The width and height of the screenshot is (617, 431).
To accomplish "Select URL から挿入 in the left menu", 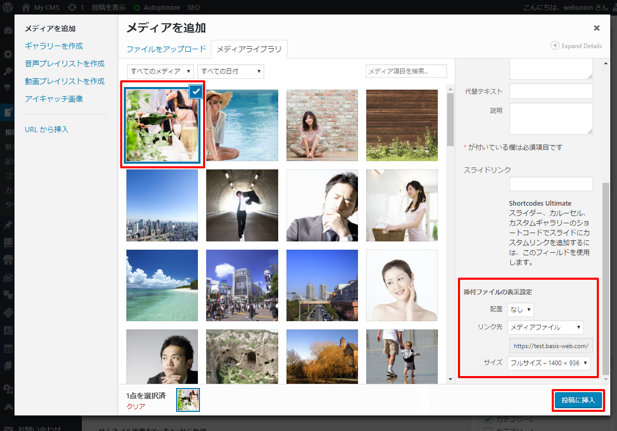I will 47,130.
